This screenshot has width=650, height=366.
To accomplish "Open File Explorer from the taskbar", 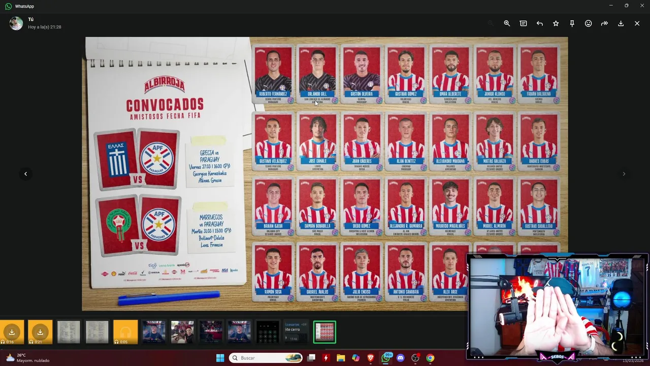I will click(341, 358).
